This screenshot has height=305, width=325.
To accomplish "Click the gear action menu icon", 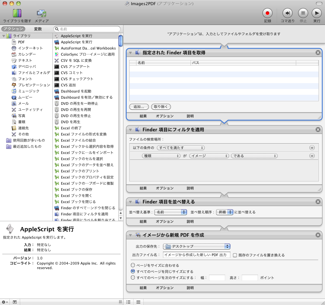I will 5,302.
